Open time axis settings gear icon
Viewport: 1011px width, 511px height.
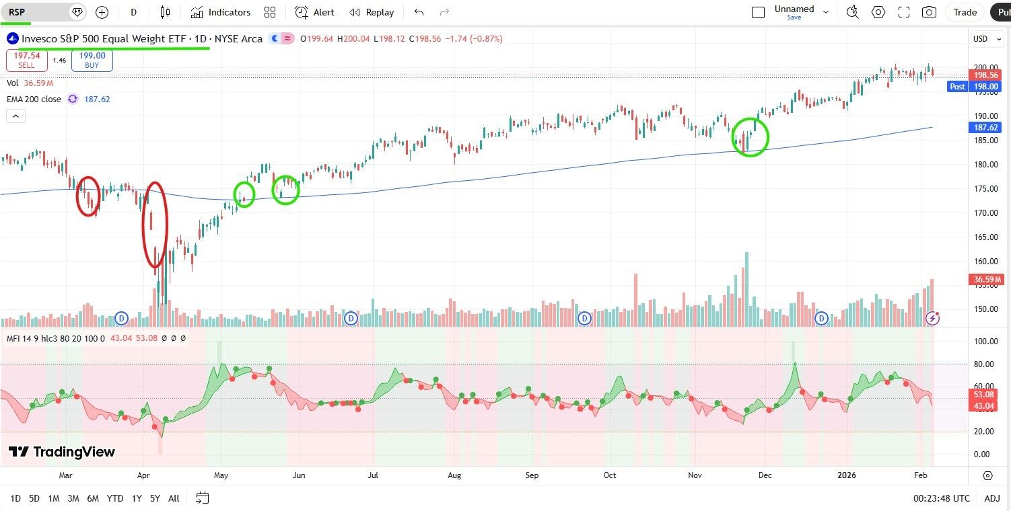tap(987, 475)
